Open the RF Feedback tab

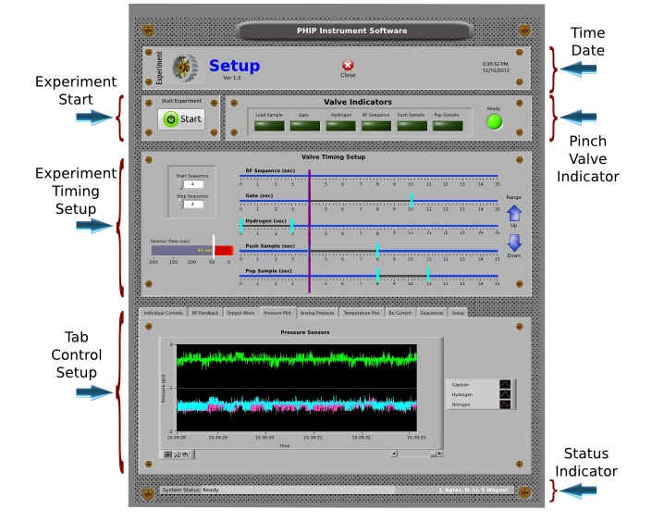[205, 313]
